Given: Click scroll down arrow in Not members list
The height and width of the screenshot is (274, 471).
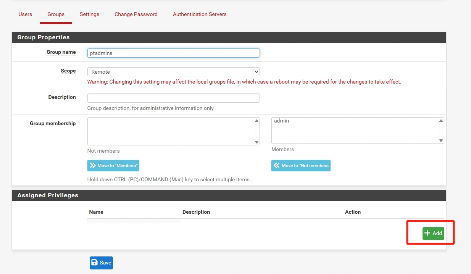Looking at the screenshot, I should pos(256,142).
